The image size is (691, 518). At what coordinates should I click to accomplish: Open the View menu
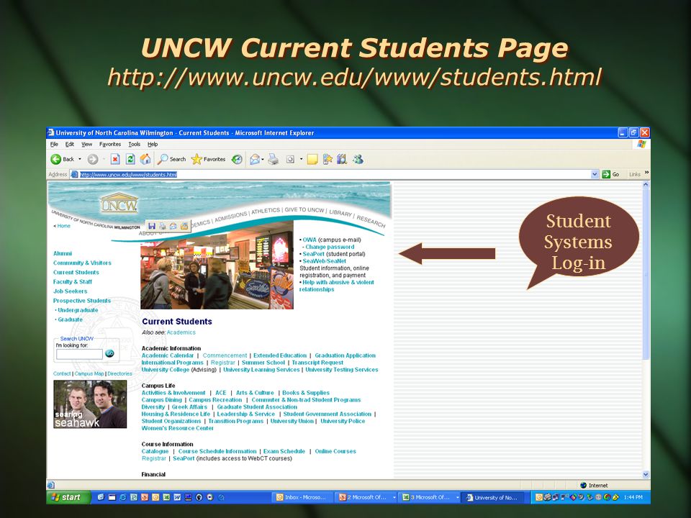(x=87, y=144)
